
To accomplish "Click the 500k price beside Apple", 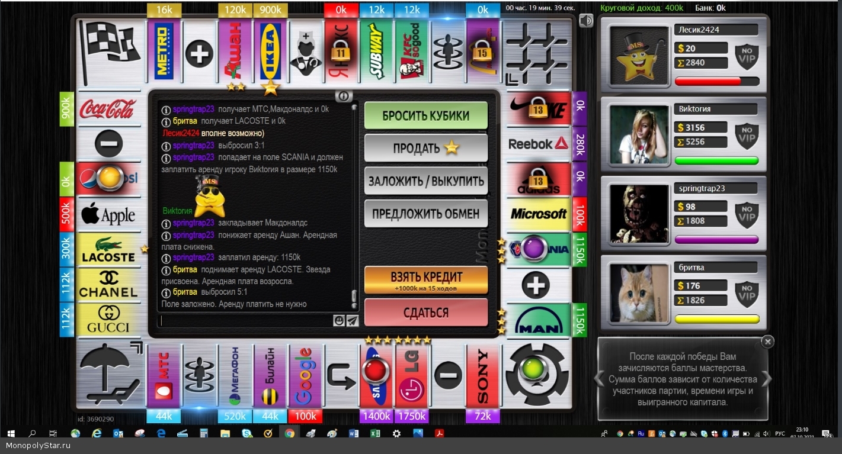I will pos(66,215).
